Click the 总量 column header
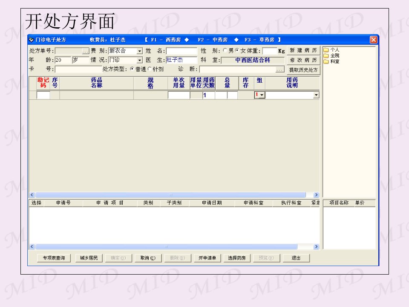Image resolution: width=409 pixels, height=307 pixels. [227, 83]
